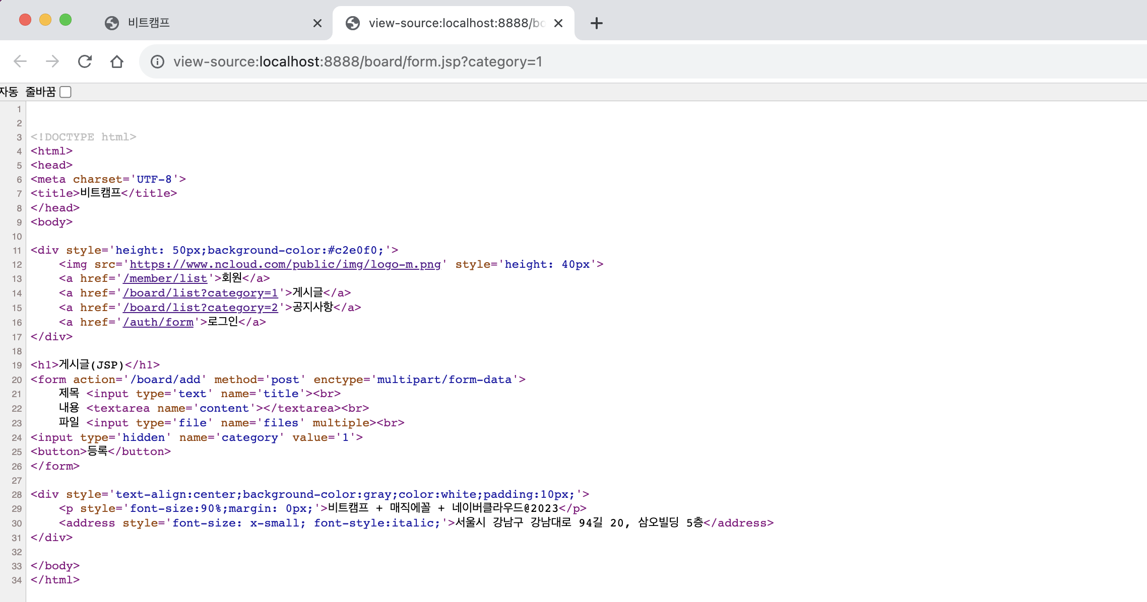Click the browser back arrow
The image size is (1147, 602).
[x=20, y=61]
